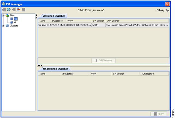Click the grayed add-interface toolbar icon
Screen dimensions: 175x118
tap(14, 10)
